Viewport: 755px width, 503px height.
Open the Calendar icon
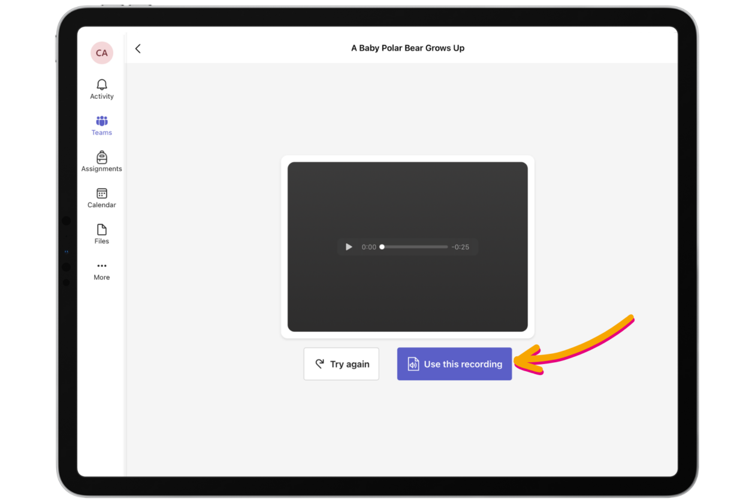coord(102,193)
